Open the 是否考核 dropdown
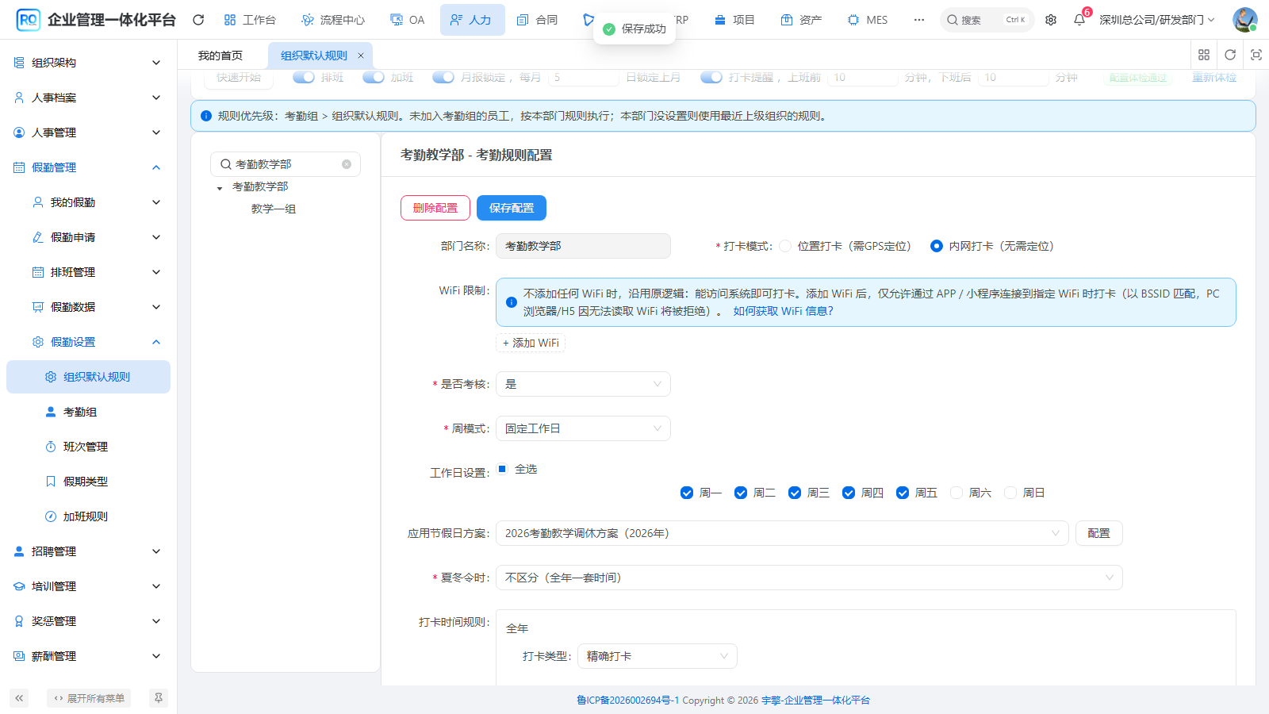Screen dimensions: 1269x714 (x=583, y=384)
